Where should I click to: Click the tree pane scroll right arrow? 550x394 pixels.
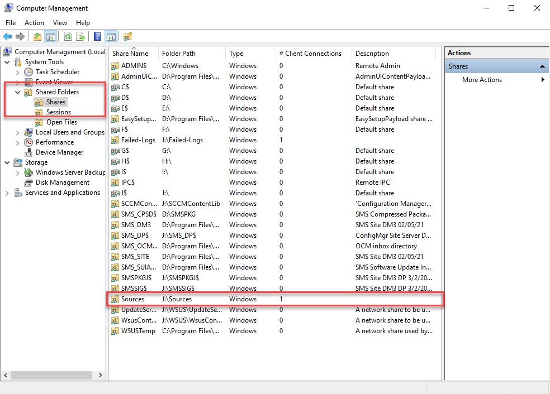point(100,375)
